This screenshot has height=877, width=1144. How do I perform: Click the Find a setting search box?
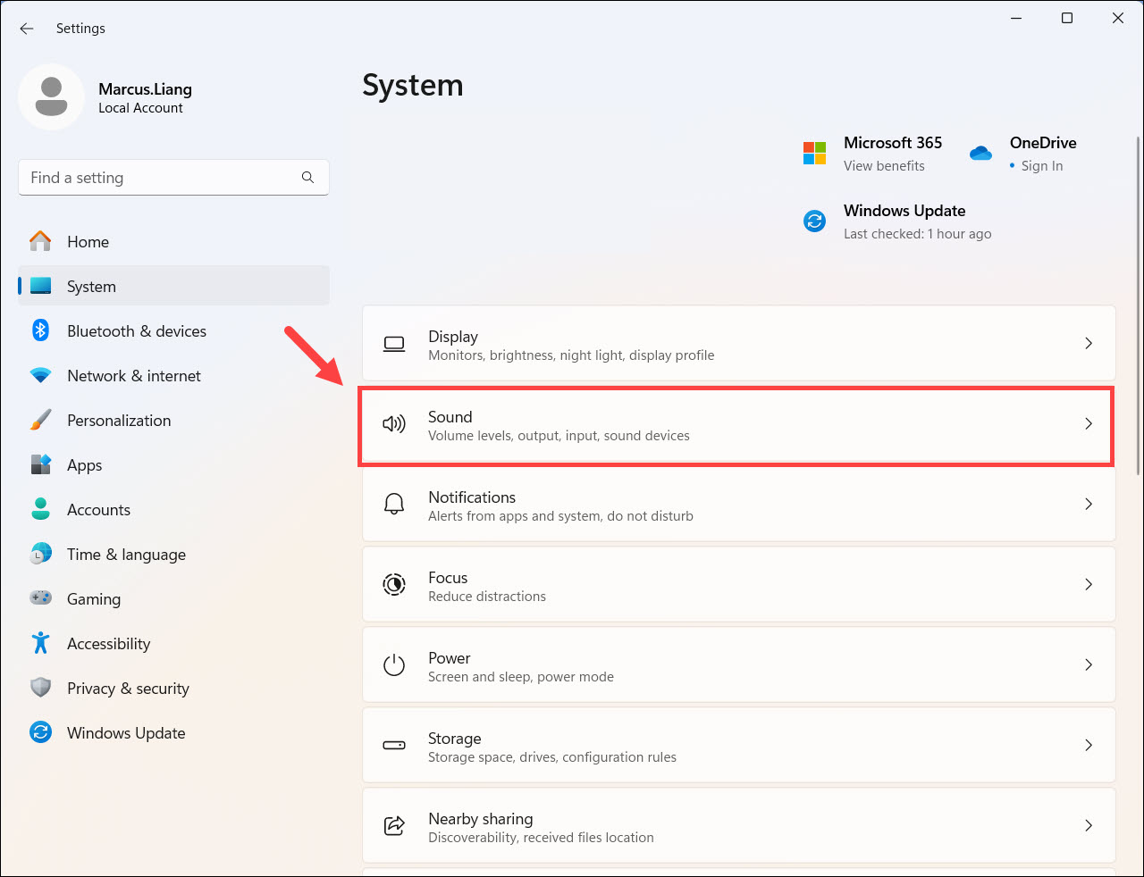[161, 178]
